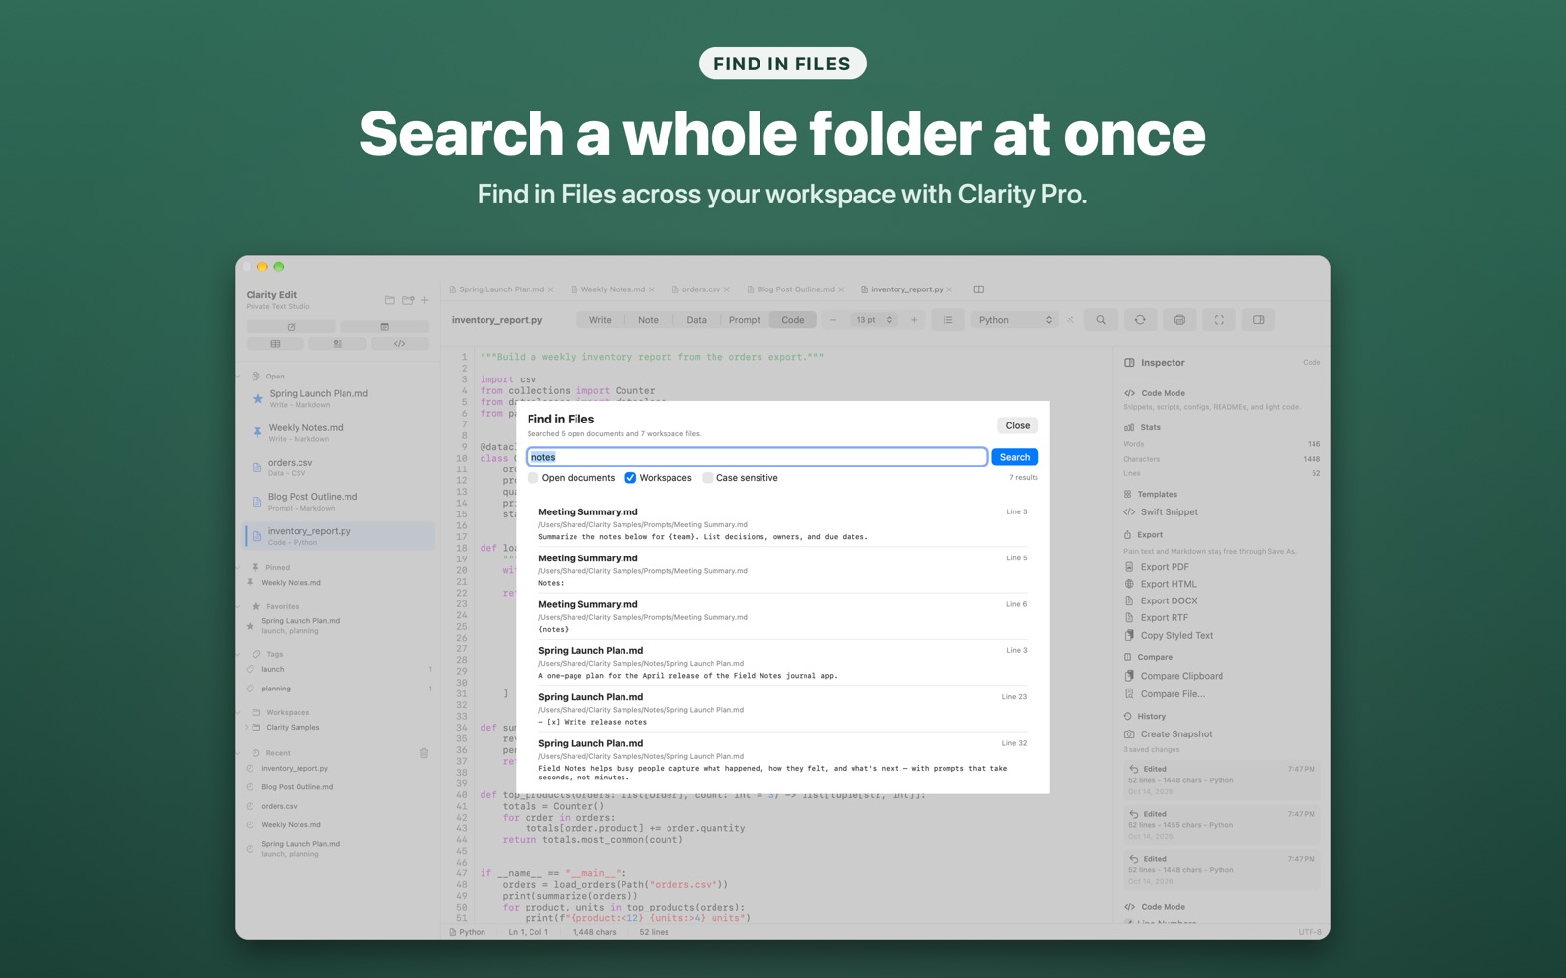Select the Prompt mode segment
1566x978 pixels.
point(744,320)
